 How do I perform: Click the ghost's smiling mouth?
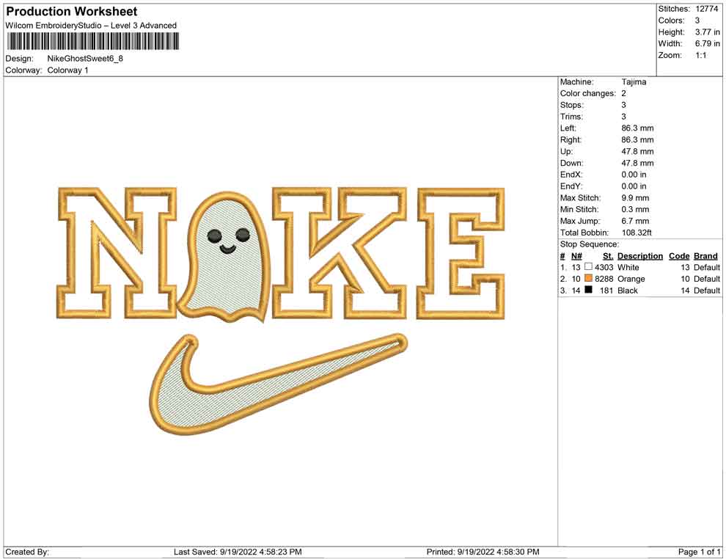click(226, 249)
